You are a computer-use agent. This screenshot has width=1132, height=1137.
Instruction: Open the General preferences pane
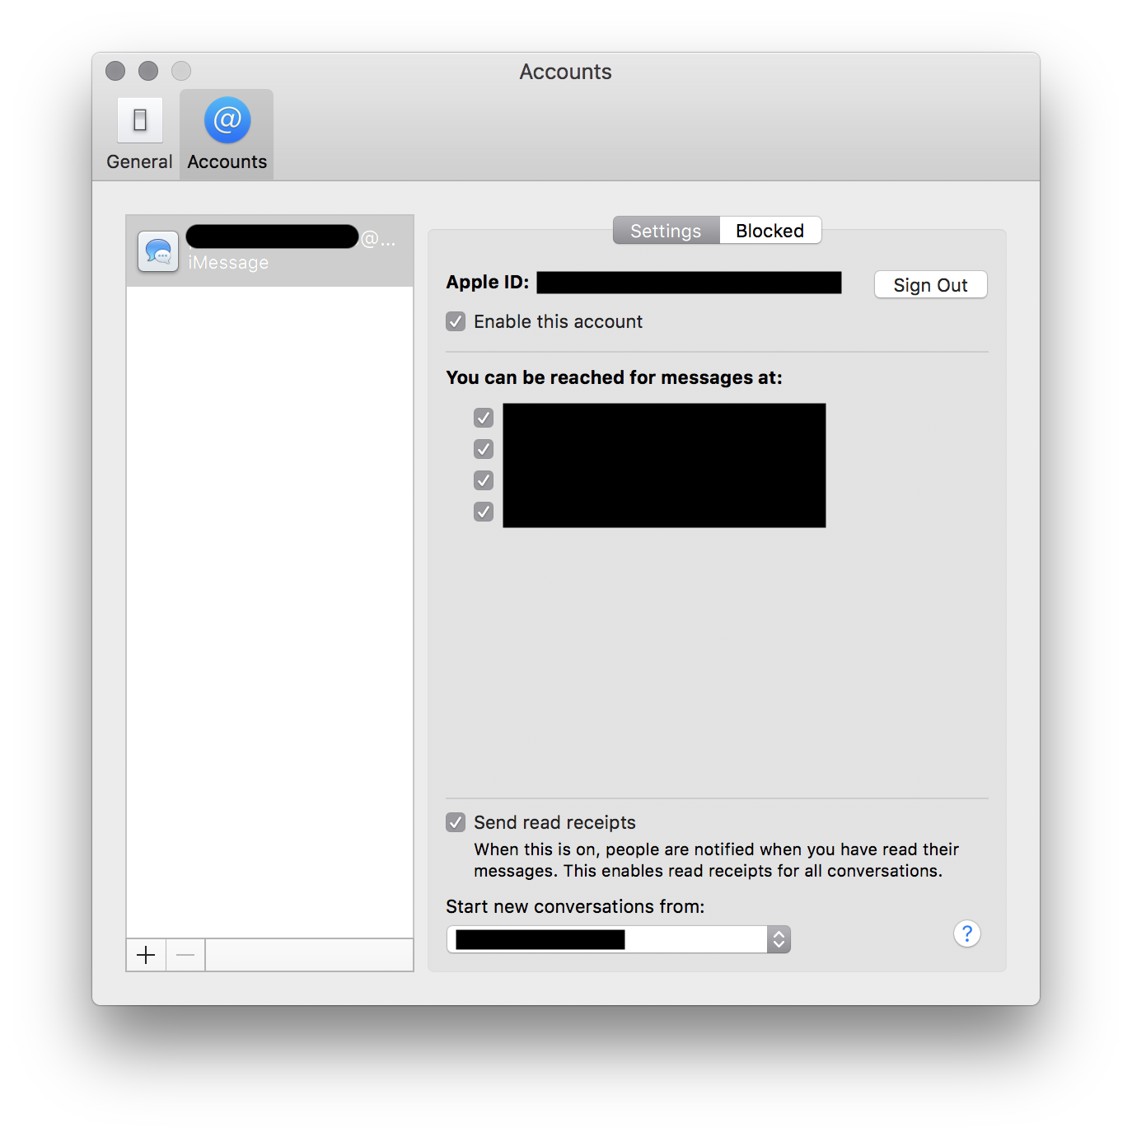pyautogui.click(x=139, y=134)
